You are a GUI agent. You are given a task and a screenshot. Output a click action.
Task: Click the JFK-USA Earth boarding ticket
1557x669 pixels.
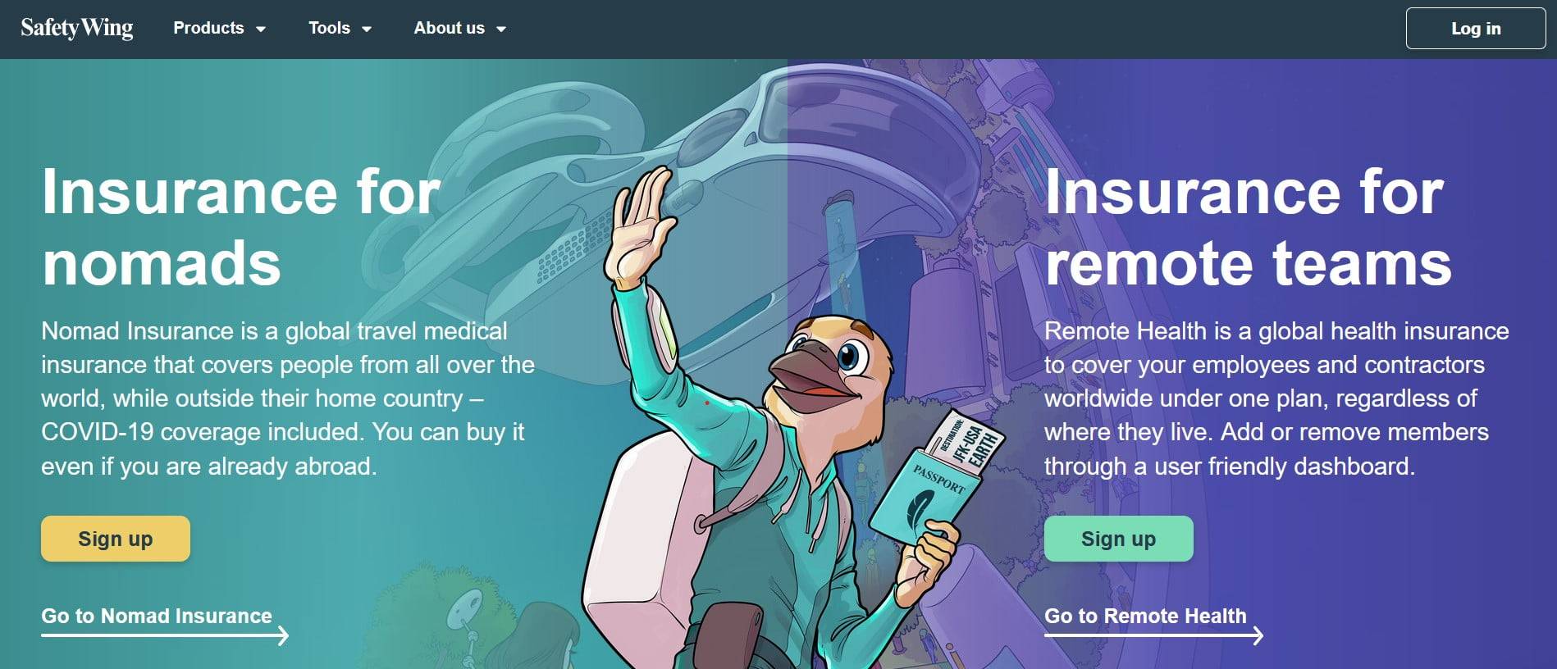click(966, 443)
